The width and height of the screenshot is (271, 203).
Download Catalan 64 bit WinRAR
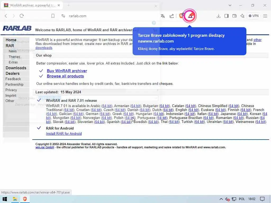(191, 106)
